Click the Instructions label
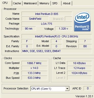 (x=12, y=51)
